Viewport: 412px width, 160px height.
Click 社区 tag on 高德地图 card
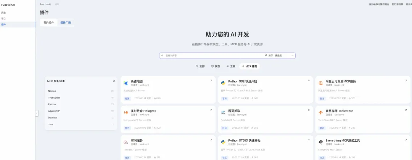[x=127, y=98]
